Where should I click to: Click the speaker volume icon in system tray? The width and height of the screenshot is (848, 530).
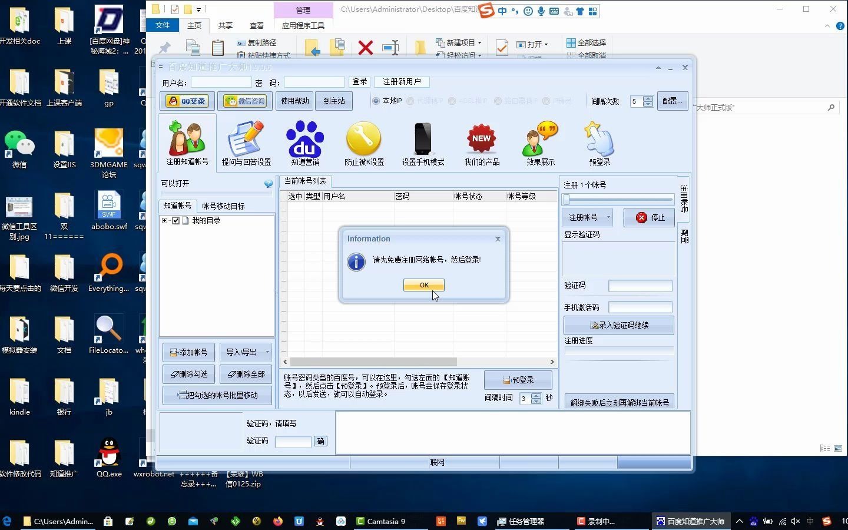[796, 521]
